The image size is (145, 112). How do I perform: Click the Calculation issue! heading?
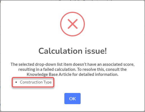72,51
